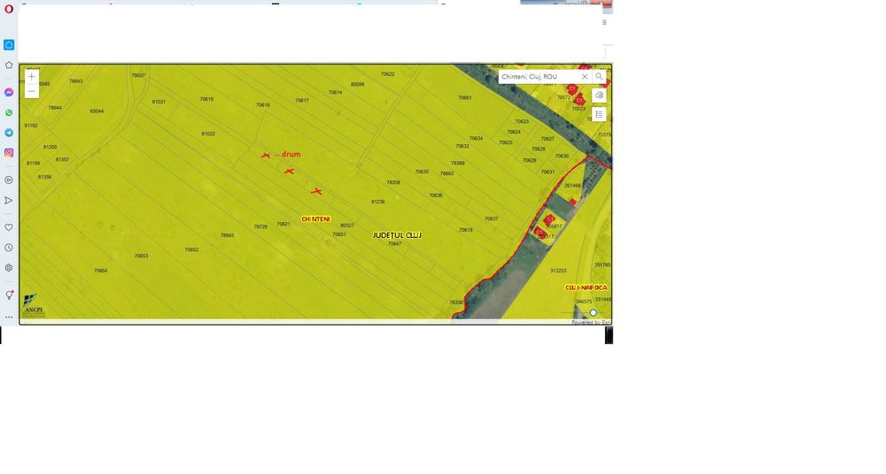The width and height of the screenshot is (886, 474).
Task: Select parcel 70654 on the map
Action: point(101,271)
